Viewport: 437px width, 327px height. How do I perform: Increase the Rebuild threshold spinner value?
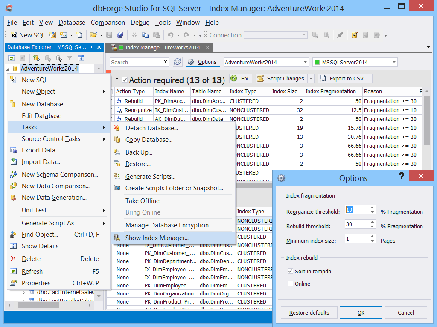[372, 222]
